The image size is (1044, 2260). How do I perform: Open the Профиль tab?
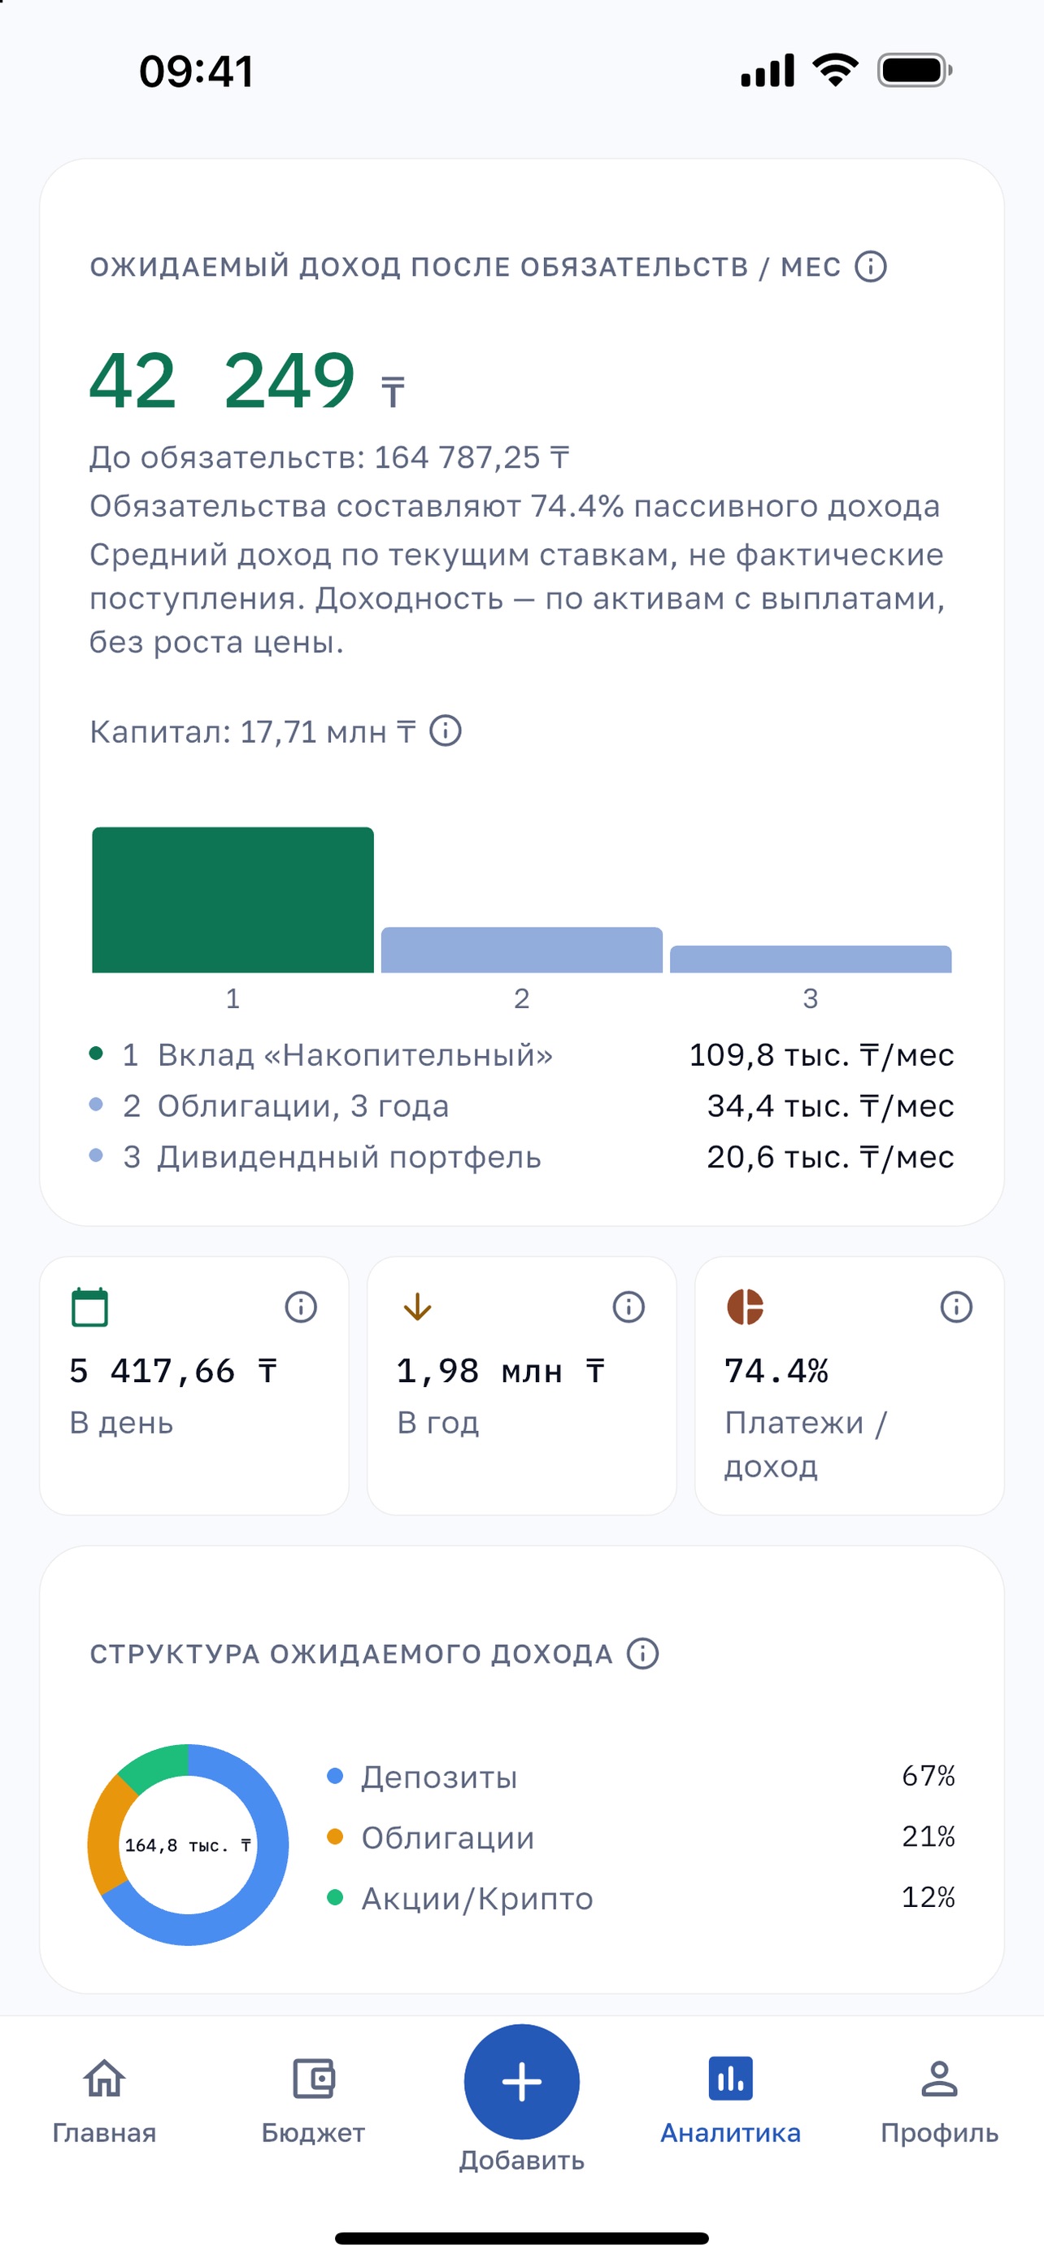(940, 2101)
